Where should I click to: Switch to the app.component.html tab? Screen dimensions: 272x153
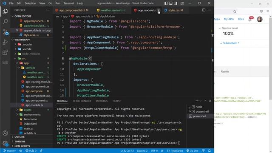click(72, 10)
